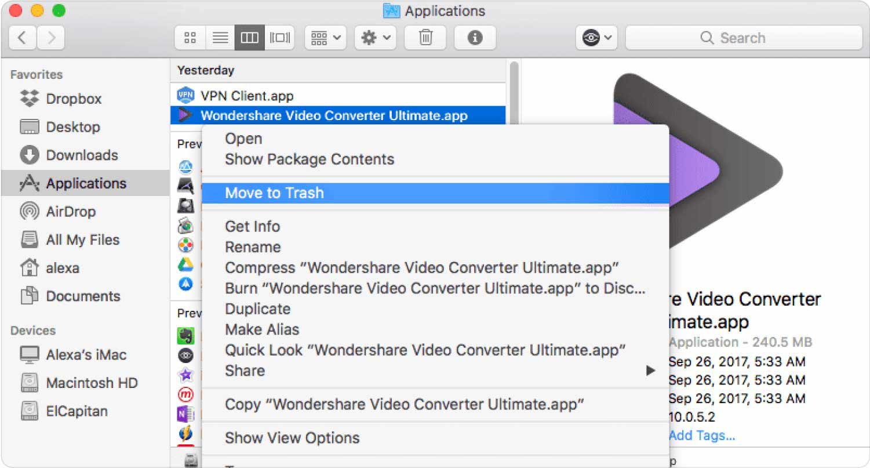Click the trash delete toolbar icon
The width and height of the screenshot is (870, 468).
pos(425,38)
